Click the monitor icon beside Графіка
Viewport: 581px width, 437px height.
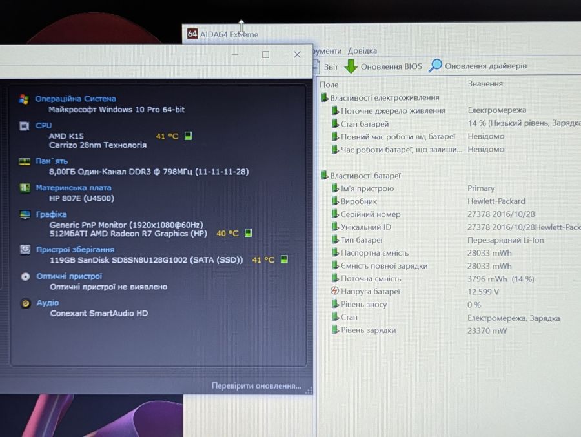tap(25, 214)
